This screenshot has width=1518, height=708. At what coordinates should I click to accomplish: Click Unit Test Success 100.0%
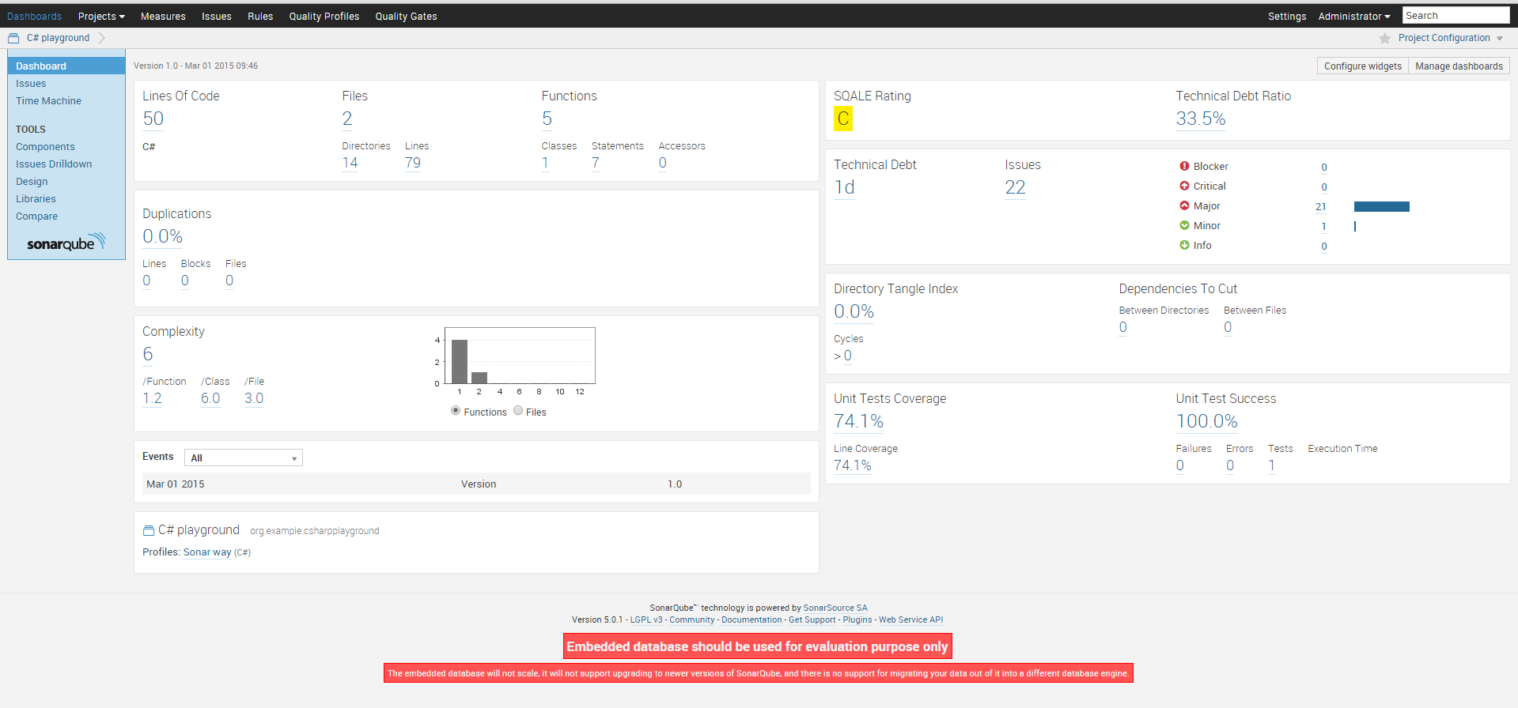[x=1207, y=421]
